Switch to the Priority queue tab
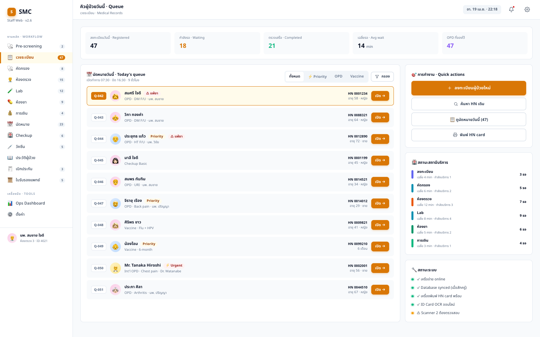 pos(317,76)
